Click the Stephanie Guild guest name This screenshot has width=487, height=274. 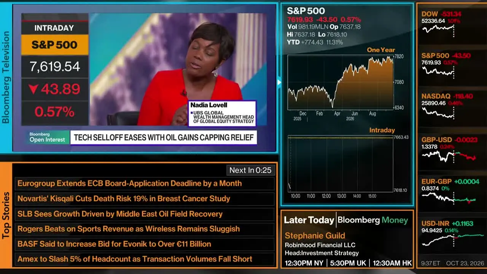[315, 236]
